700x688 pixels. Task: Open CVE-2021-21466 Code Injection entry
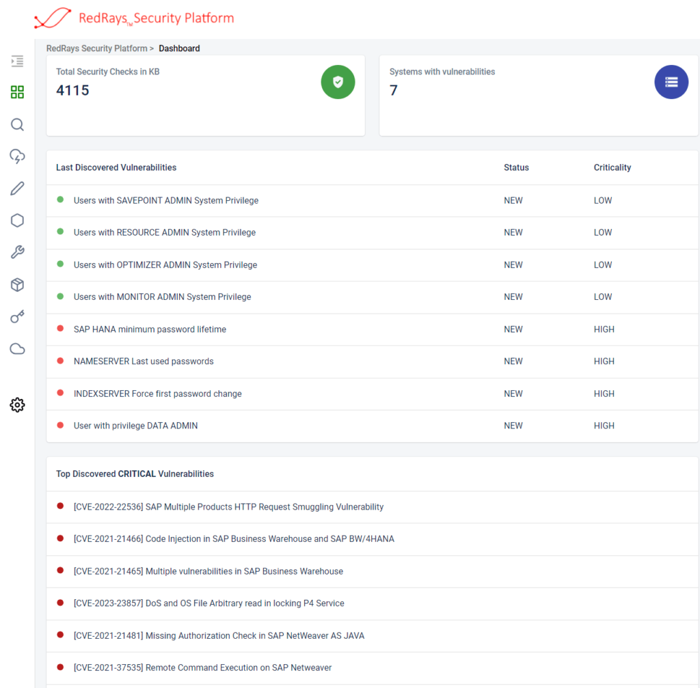234,539
